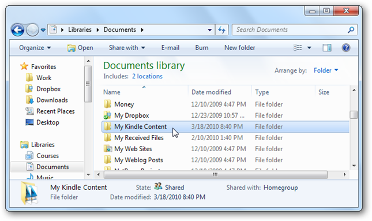Image resolution: width=372 pixels, height=221 pixels.
Task: Click Open in the toolbar
Action: (x=80, y=48)
